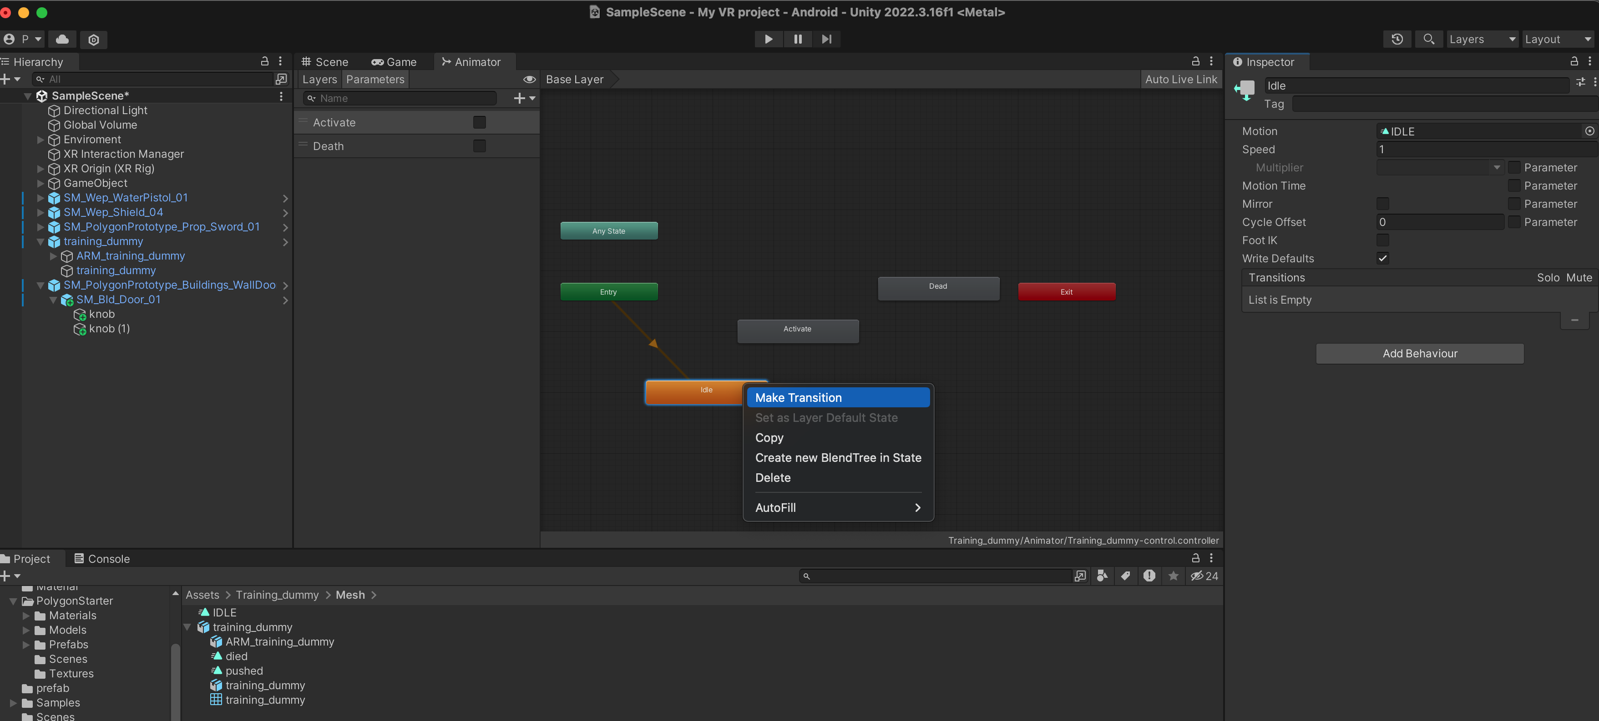1599x721 pixels.
Task: Lock the Inspector panel
Action: pyautogui.click(x=1574, y=61)
